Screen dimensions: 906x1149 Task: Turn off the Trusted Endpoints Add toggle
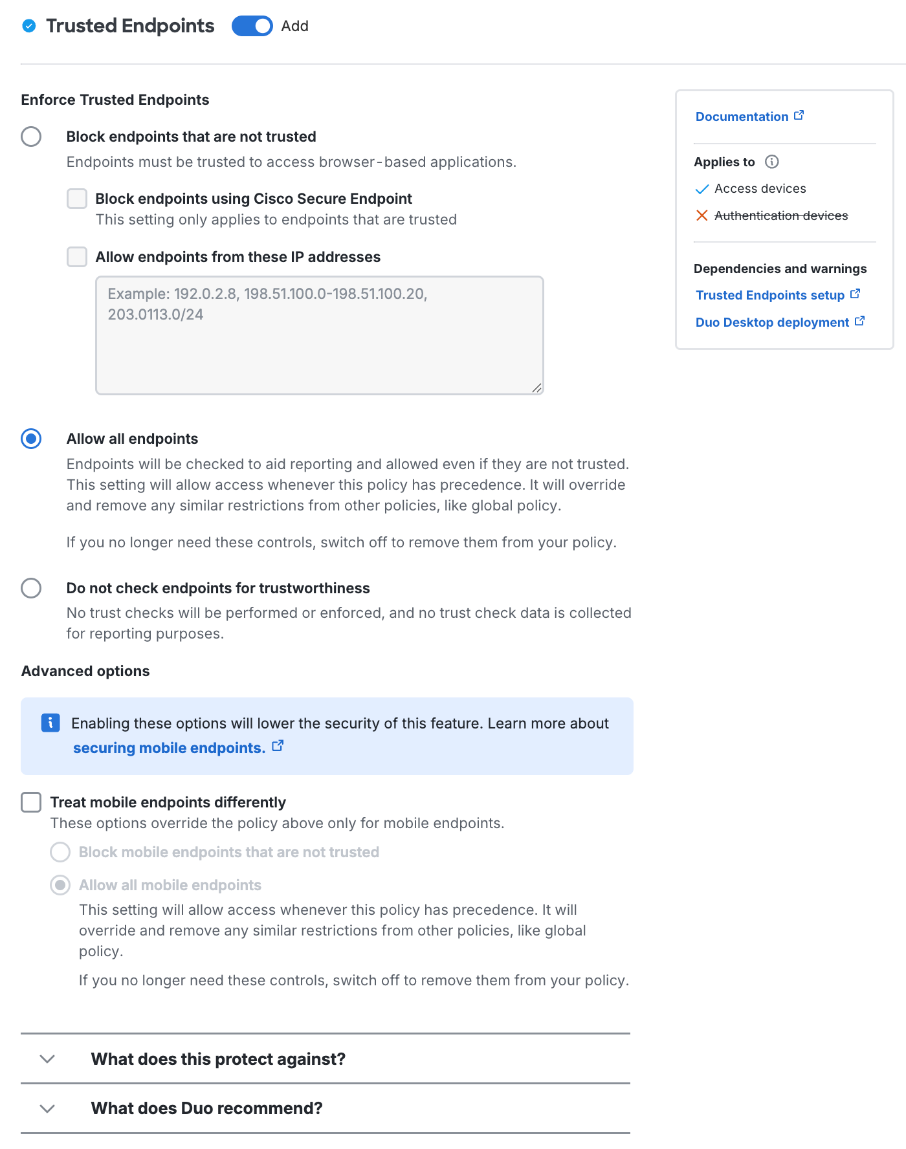point(252,26)
